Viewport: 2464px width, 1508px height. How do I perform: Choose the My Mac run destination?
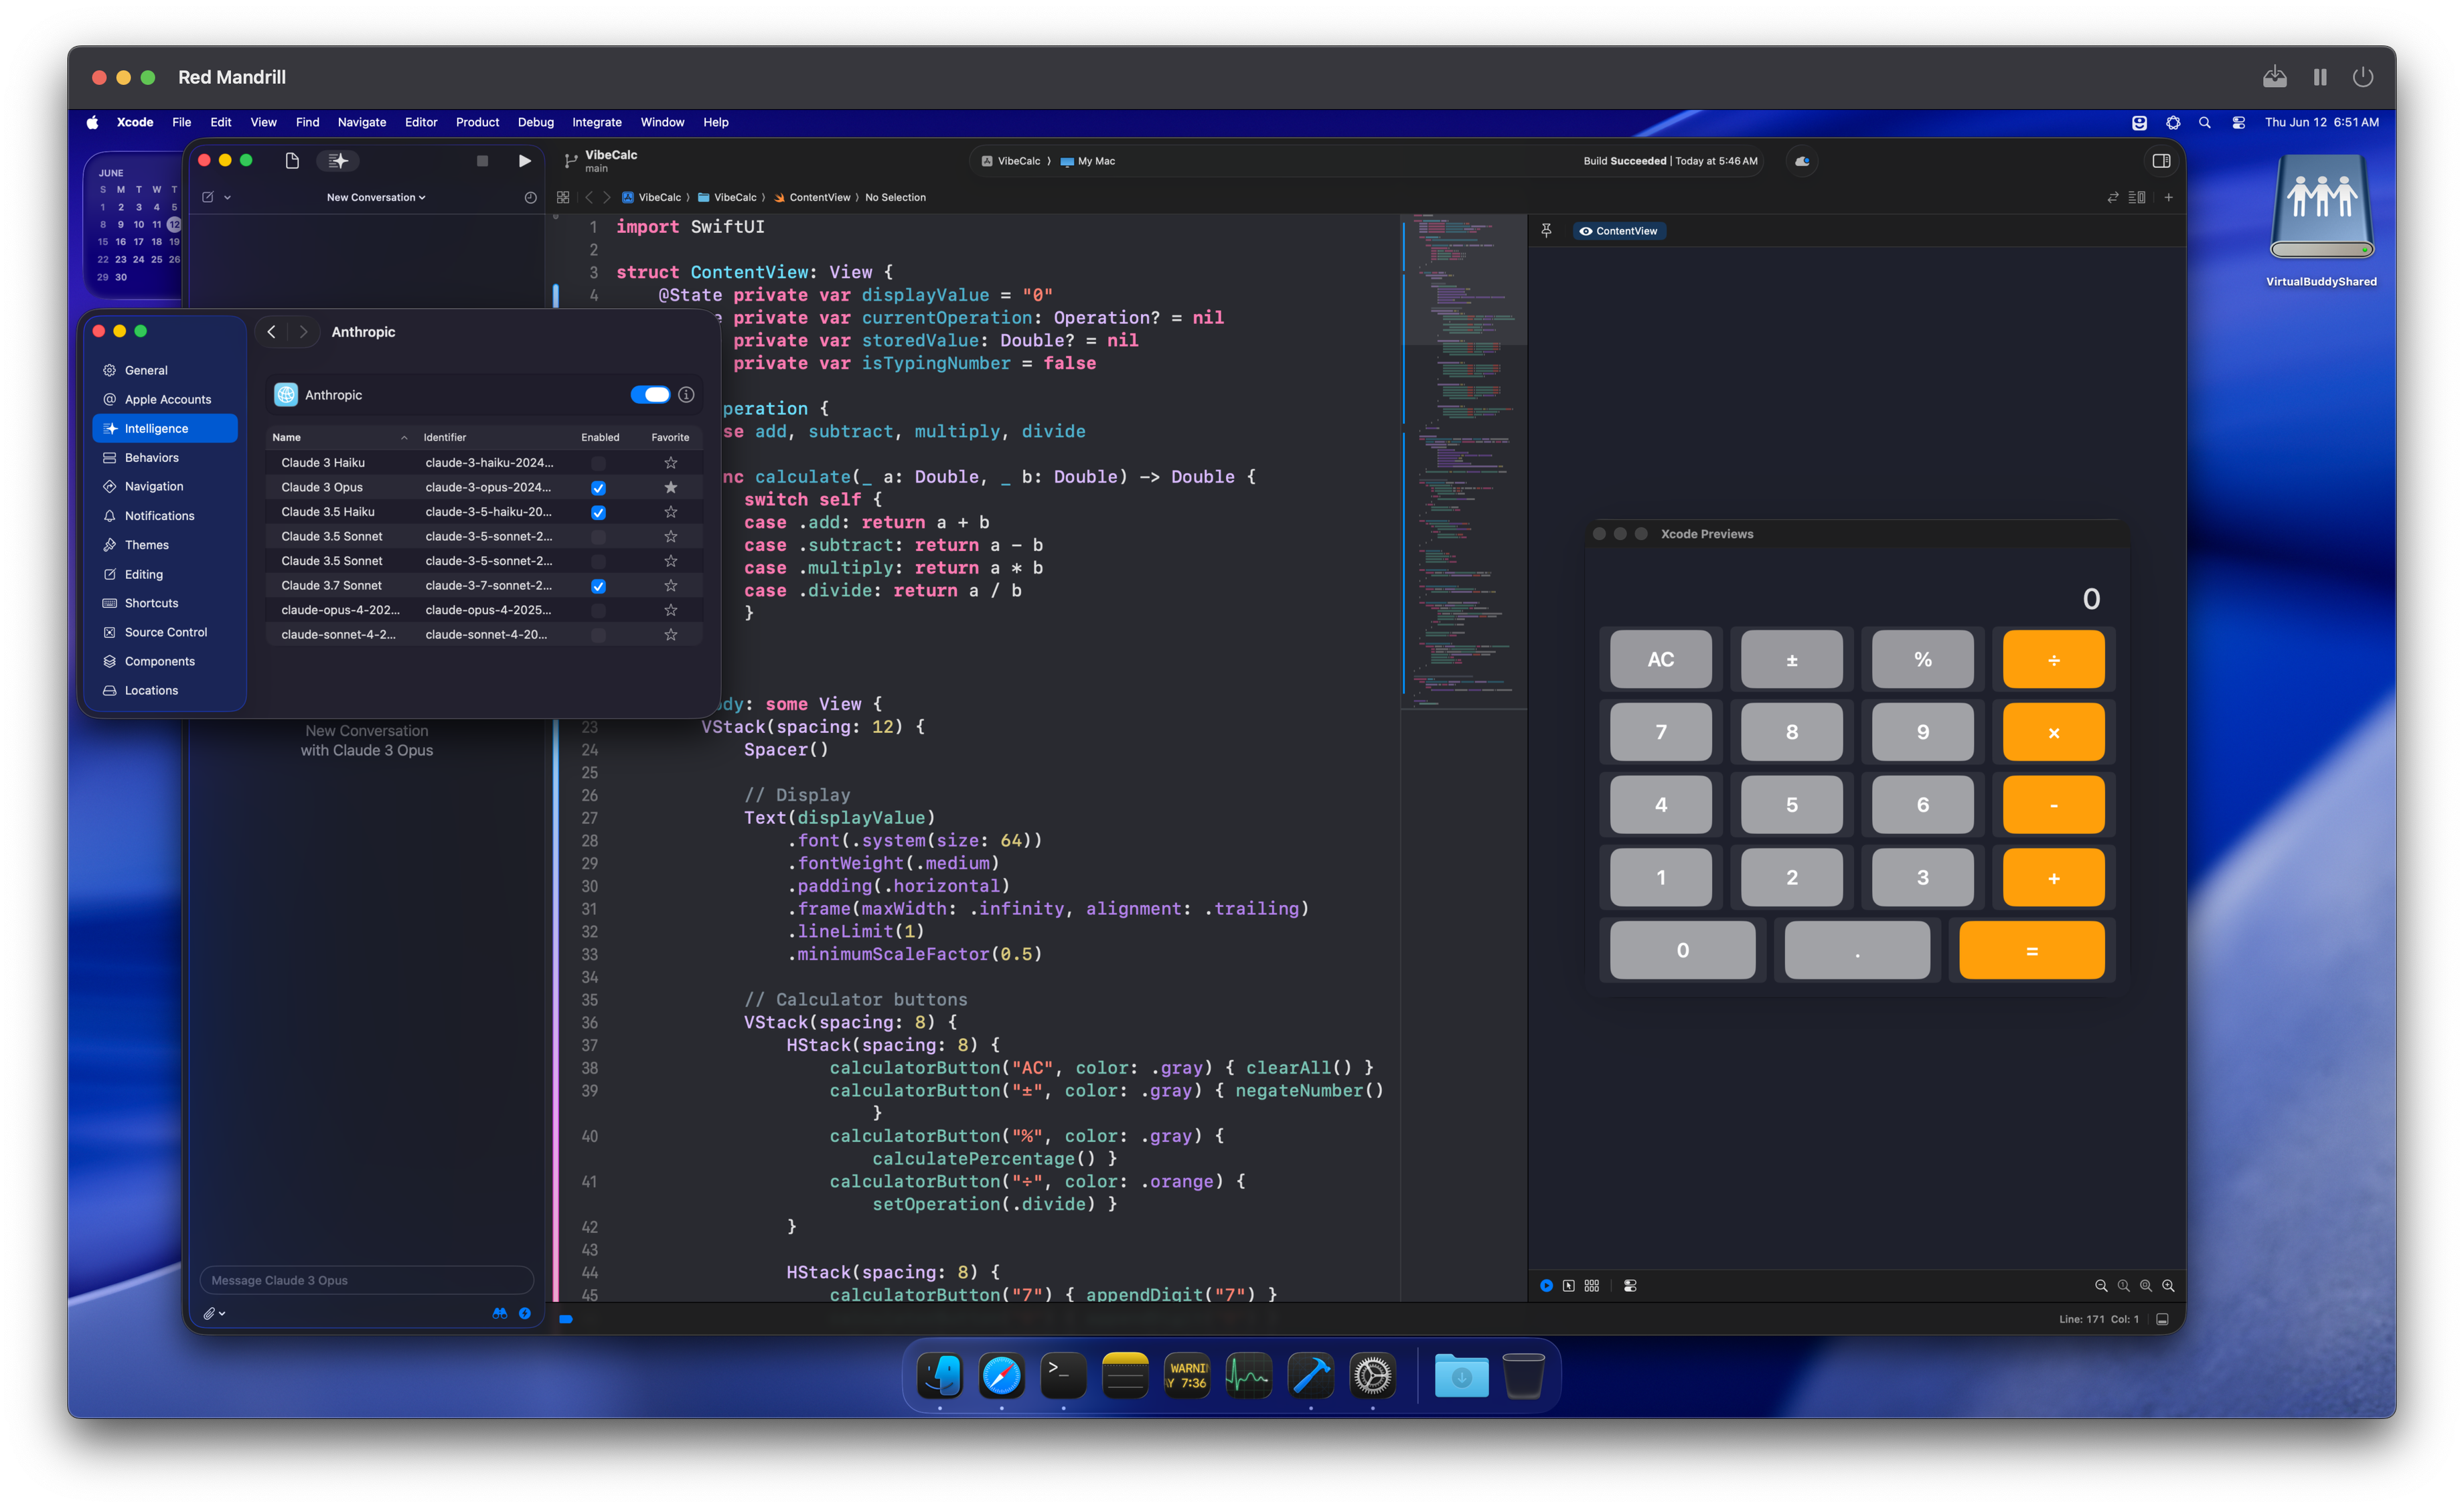[x=1088, y=161]
